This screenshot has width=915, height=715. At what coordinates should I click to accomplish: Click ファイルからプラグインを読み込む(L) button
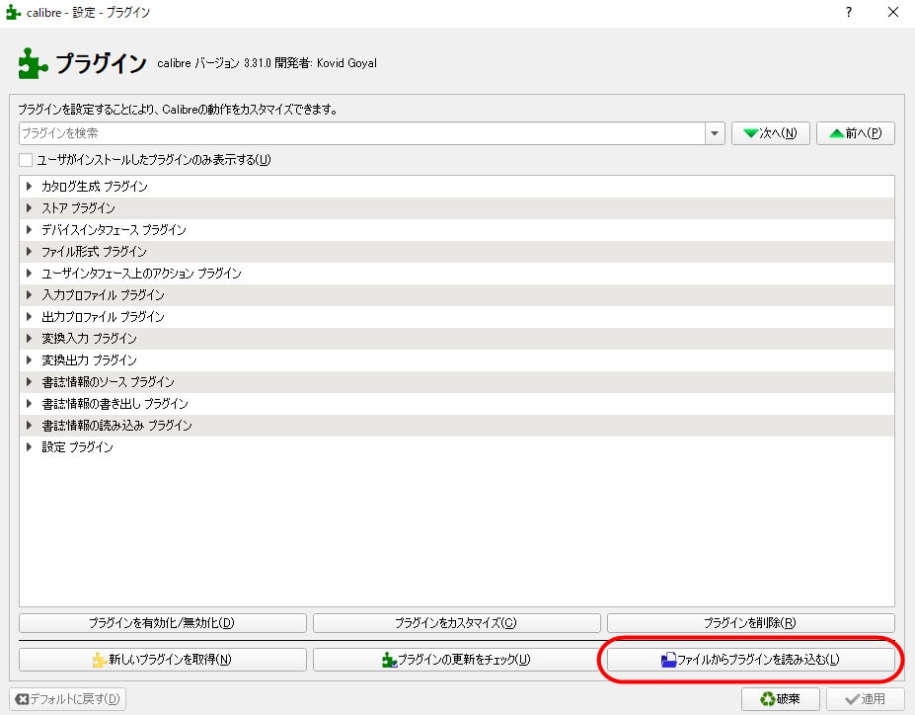point(750,660)
